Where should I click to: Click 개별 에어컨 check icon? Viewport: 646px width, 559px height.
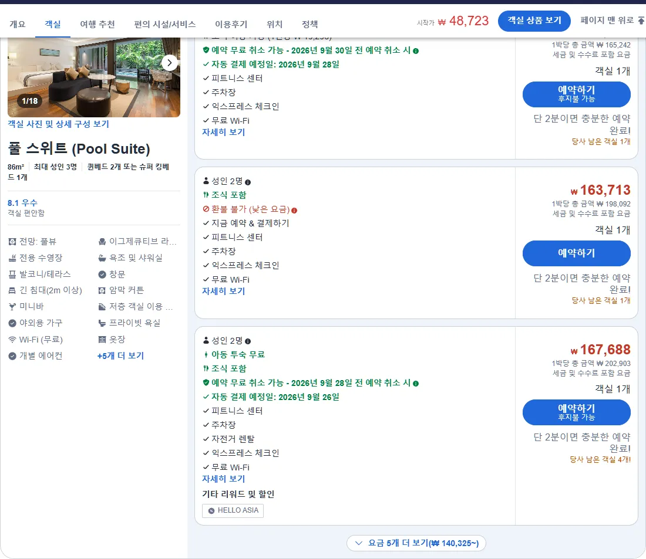[x=12, y=356]
